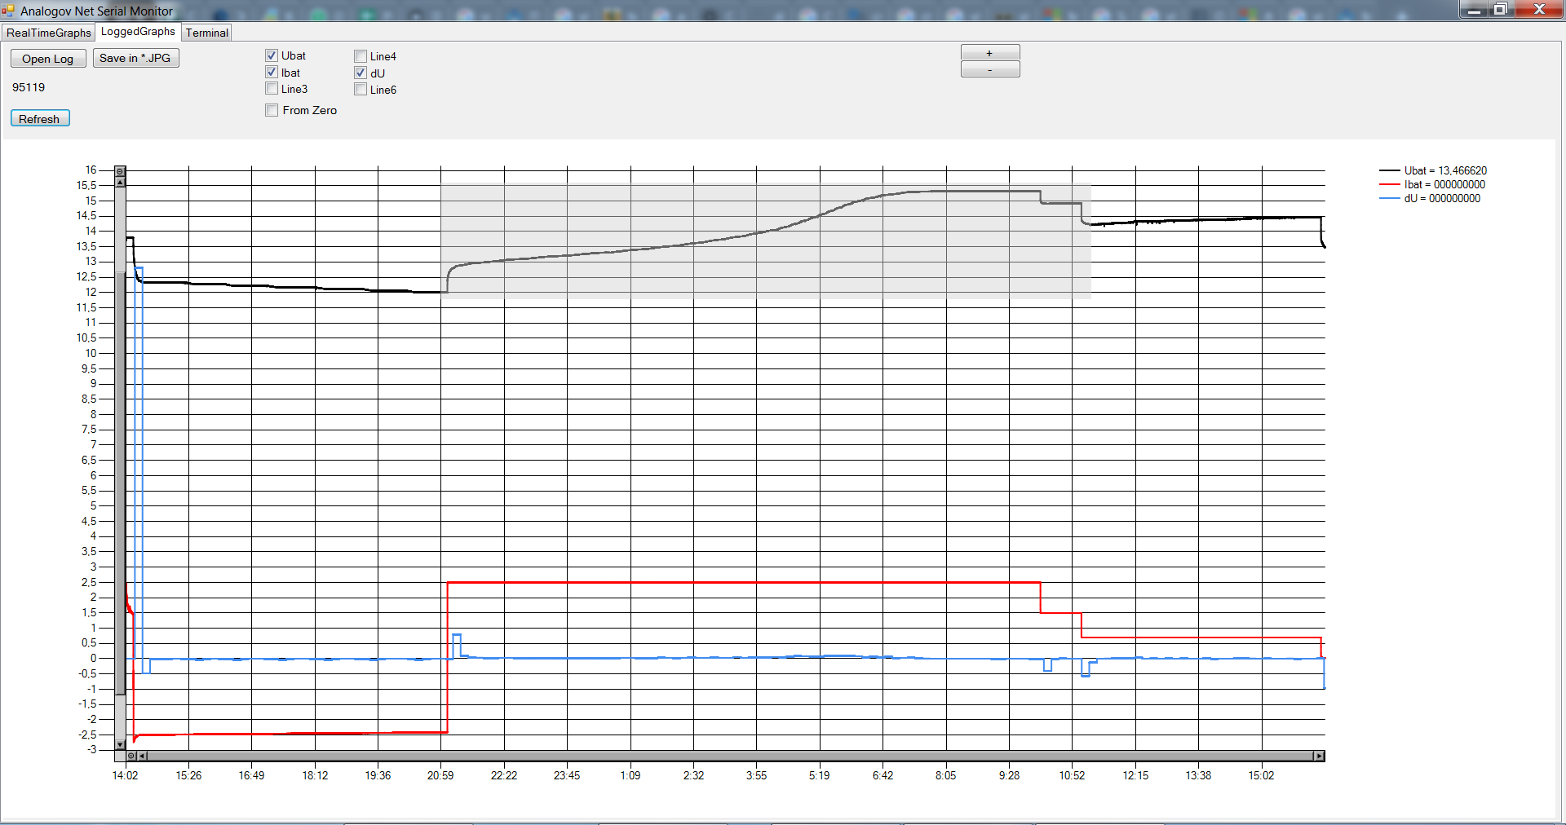Click the Ubat legend entry

[x=1433, y=170]
